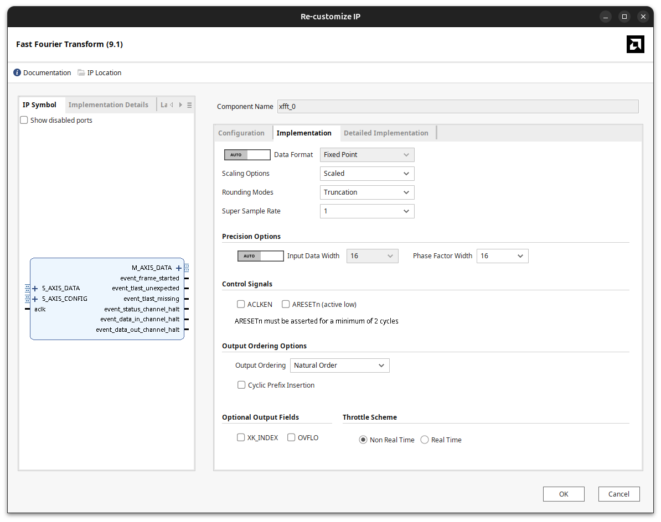The height and width of the screenshot is (522, 661).
Task: Select Real Time throttle scheme
Action: click(x=425, y=440)
